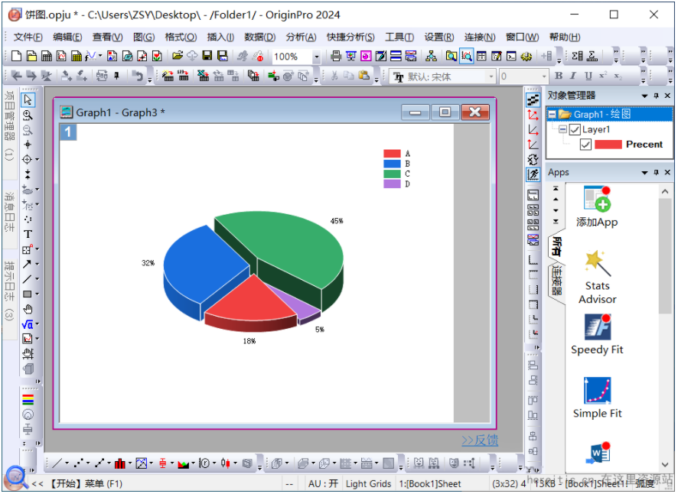
Task: Click the Italic formatting button
Action: point(573,76)
